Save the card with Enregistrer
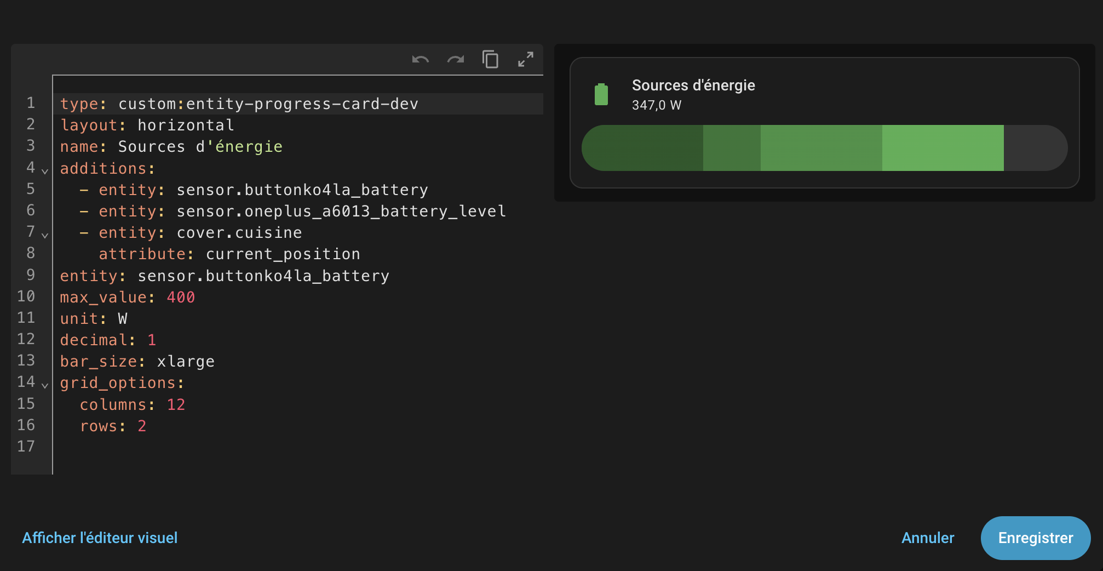The image size is (1103, 571). click(1035, 538)
